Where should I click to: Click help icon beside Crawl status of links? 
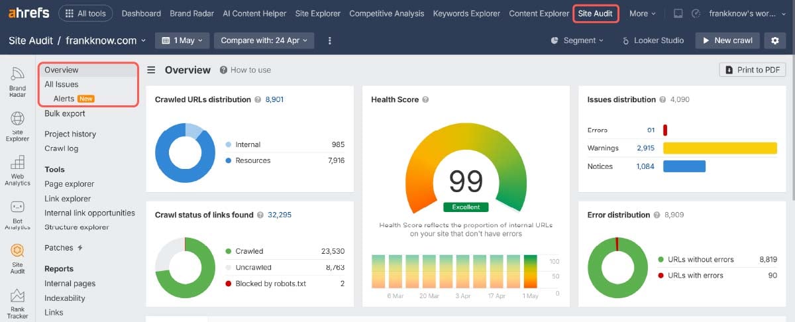(x=260, y=215)
